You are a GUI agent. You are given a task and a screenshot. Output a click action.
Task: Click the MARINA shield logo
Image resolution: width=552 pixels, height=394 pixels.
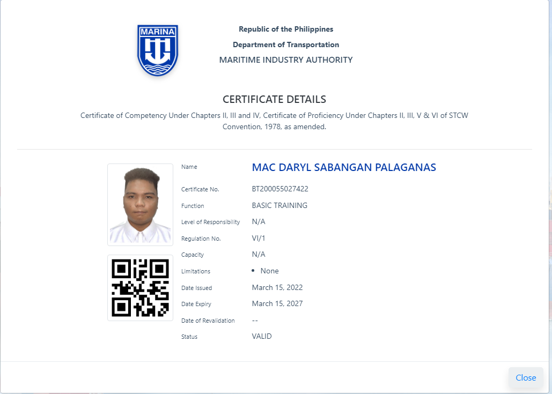[x=157, y=50]
